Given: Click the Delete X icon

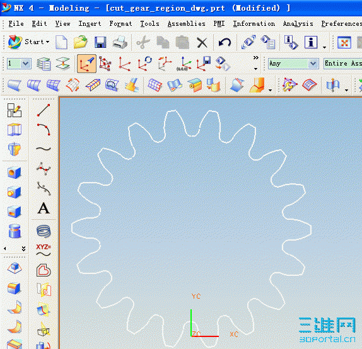Looking at the screenshot, I should coord(202,43).
